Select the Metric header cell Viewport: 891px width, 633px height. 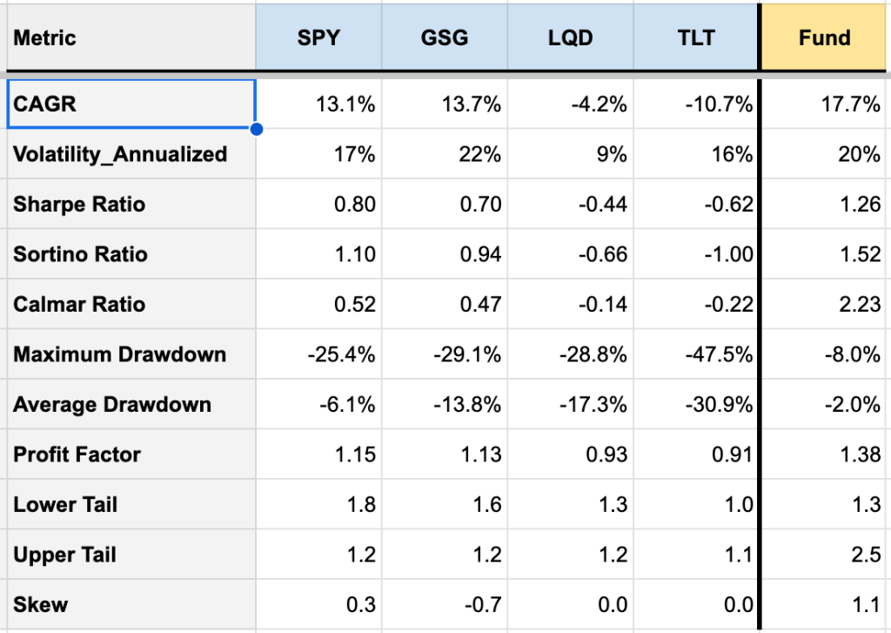(x=131, y=38)
